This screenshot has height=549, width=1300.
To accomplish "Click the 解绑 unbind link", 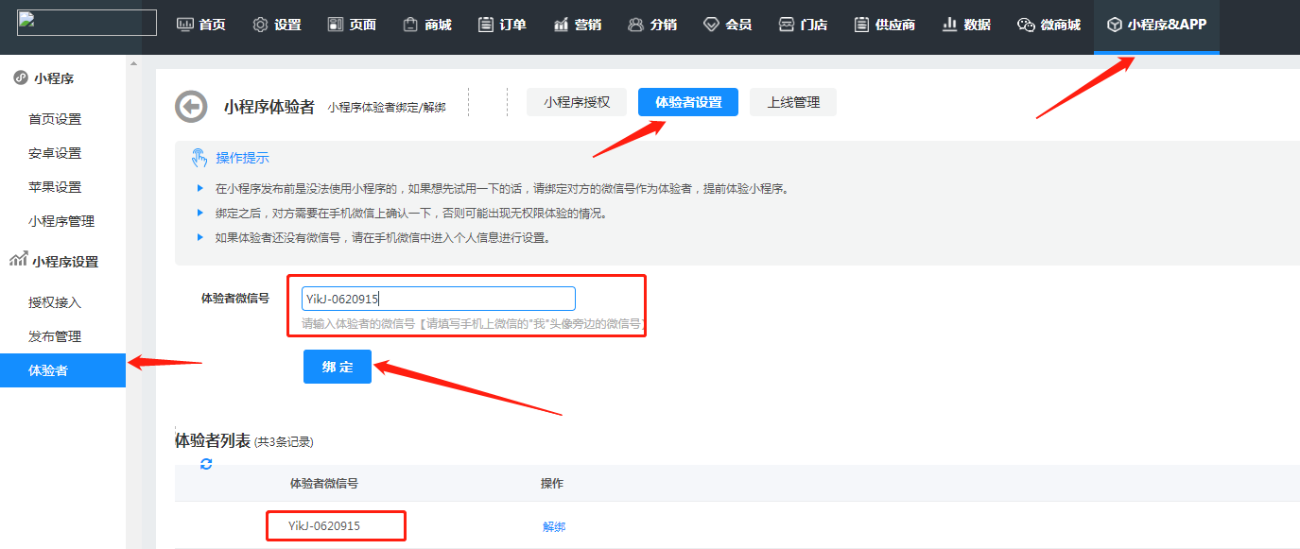I will pos(554,527).
